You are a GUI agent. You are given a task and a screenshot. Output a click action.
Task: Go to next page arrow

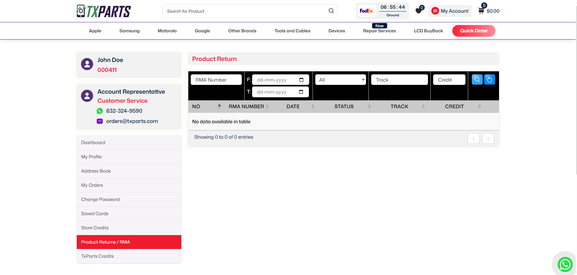point(488,138)
